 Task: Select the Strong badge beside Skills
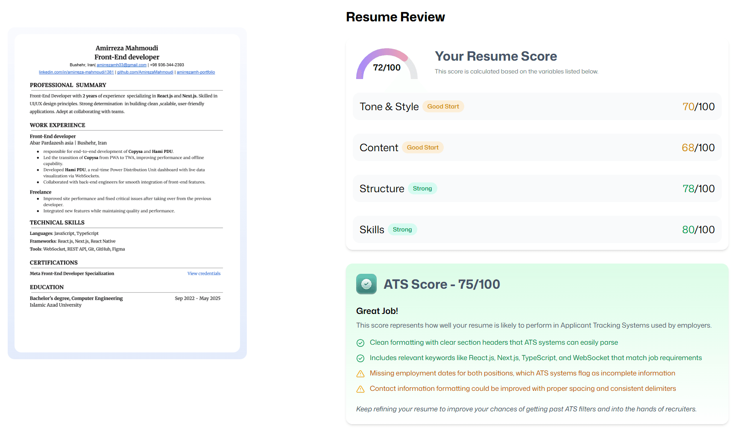402,229
